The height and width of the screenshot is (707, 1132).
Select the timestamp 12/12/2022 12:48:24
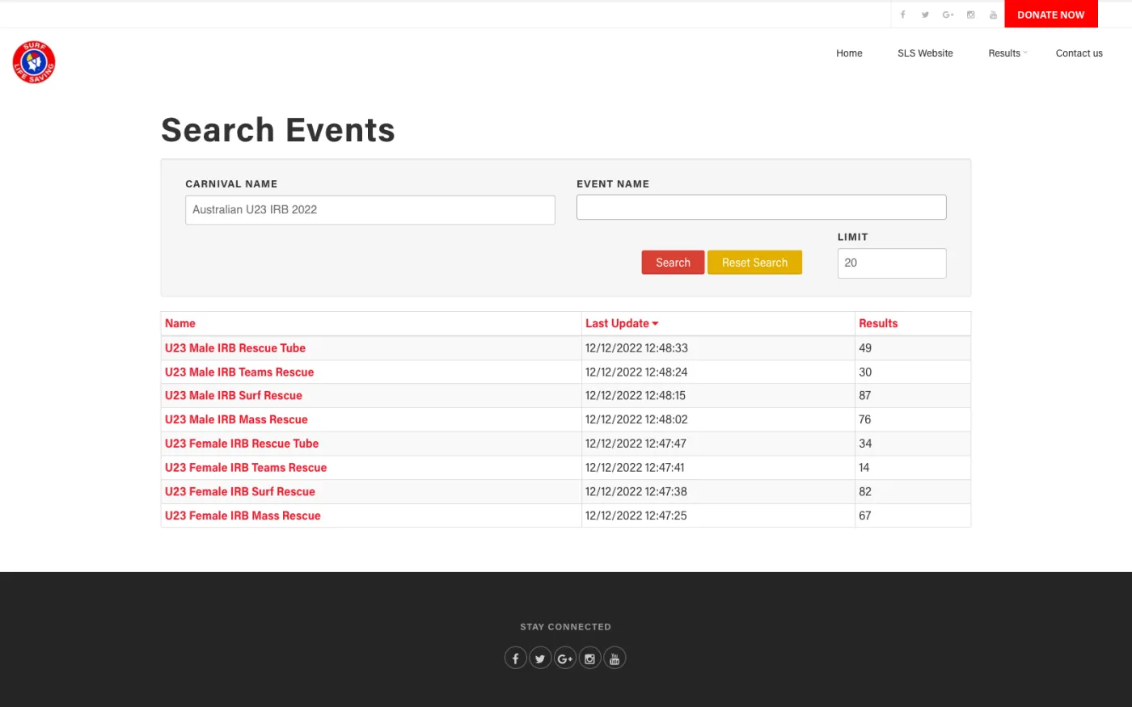pos(636,372)
